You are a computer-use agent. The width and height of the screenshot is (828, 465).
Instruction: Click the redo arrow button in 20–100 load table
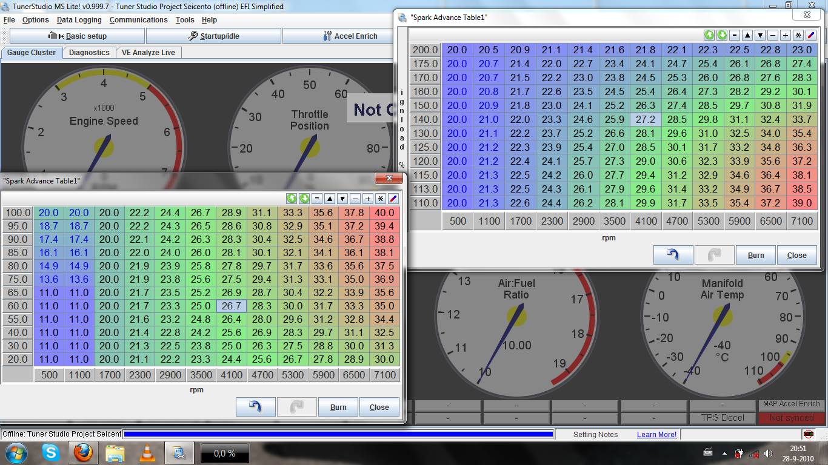[297, 407]
